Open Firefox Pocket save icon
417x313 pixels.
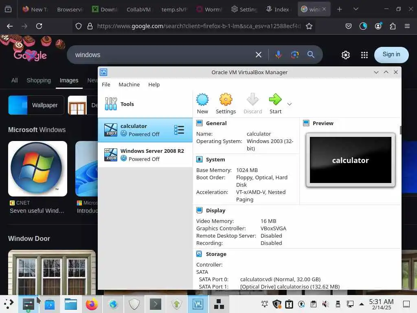pos(349,26)
